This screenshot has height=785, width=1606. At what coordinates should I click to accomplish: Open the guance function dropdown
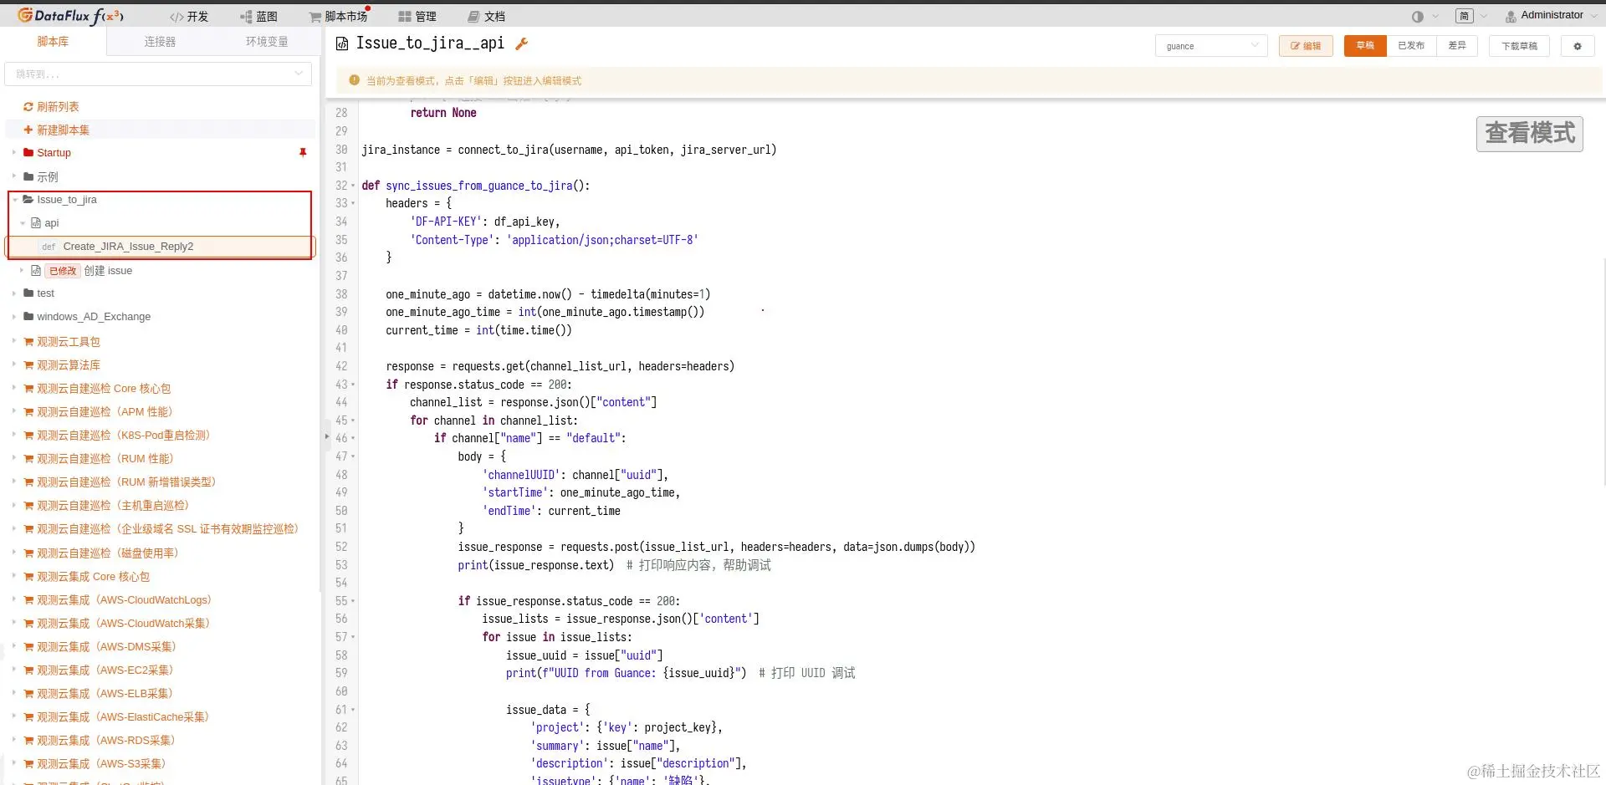pos(1211,46)
